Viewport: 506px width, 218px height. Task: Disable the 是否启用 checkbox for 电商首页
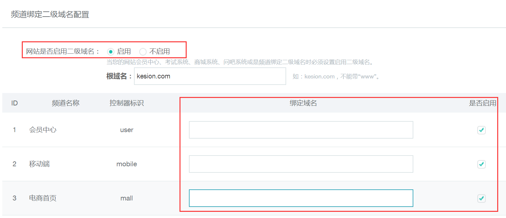point(481,198)
